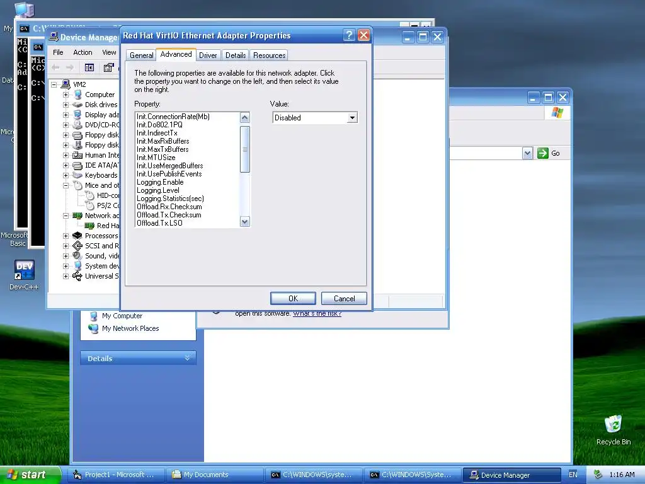
Task: Expand the Computer node in device tree
Action: (66, 95)
